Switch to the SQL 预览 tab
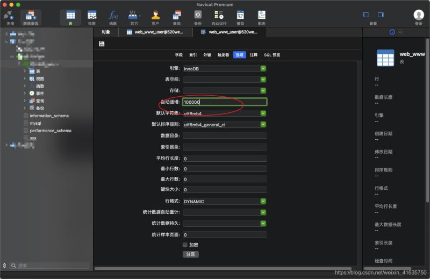 pyautogui.click(x=271, y=55)
